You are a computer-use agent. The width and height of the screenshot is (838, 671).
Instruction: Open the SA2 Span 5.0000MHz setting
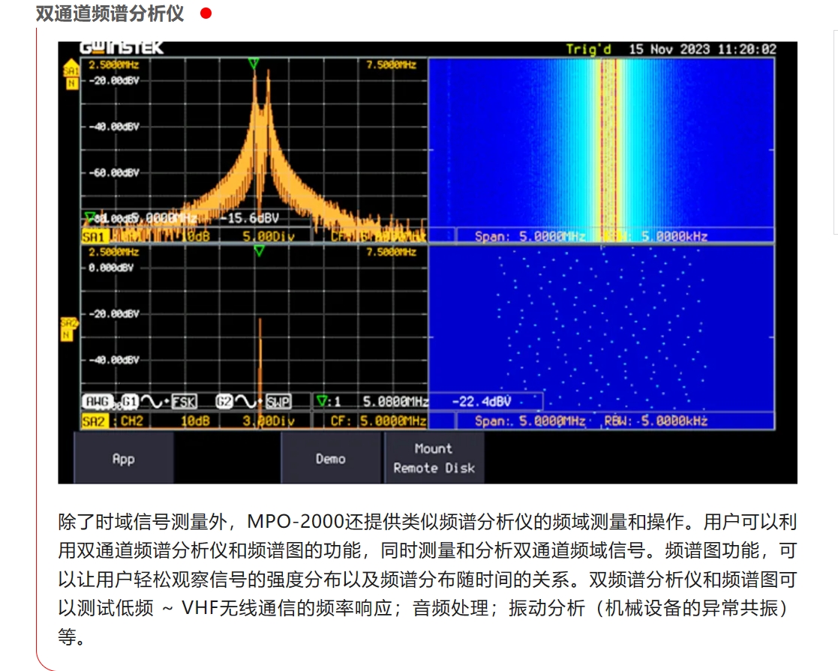(x=530, y=421)
